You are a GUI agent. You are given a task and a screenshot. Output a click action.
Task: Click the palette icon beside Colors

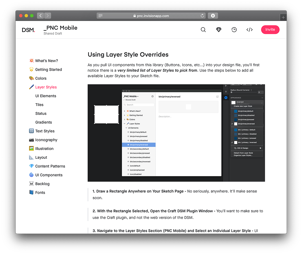click(31, 78)
